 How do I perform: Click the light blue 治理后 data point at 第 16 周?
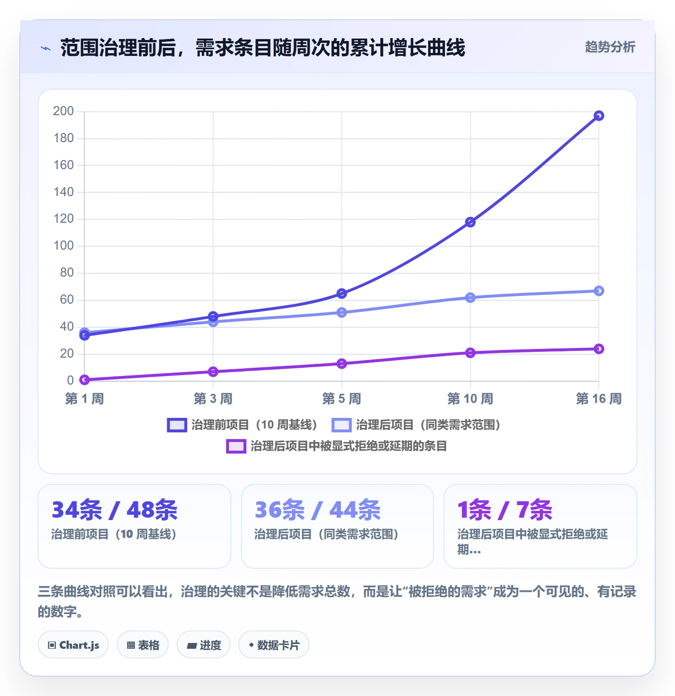(599, 291)
